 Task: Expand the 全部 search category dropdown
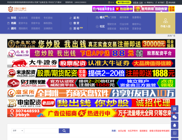[18, 131]
